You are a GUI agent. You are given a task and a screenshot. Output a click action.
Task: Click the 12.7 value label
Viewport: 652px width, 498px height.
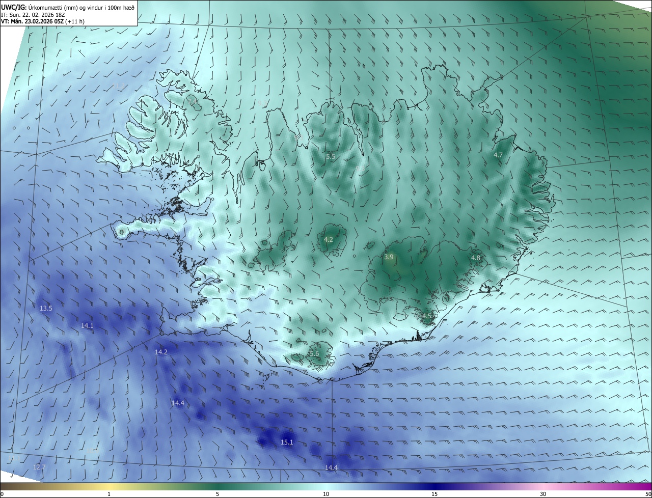coord(39,467)
